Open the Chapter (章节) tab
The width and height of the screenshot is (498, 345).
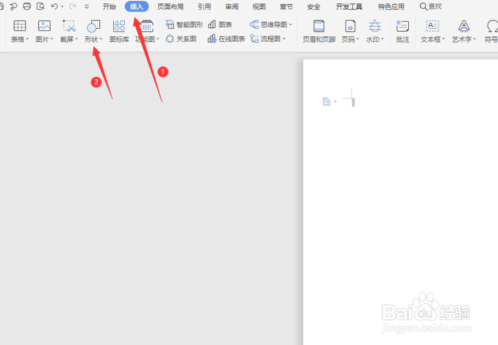point(286,6)
